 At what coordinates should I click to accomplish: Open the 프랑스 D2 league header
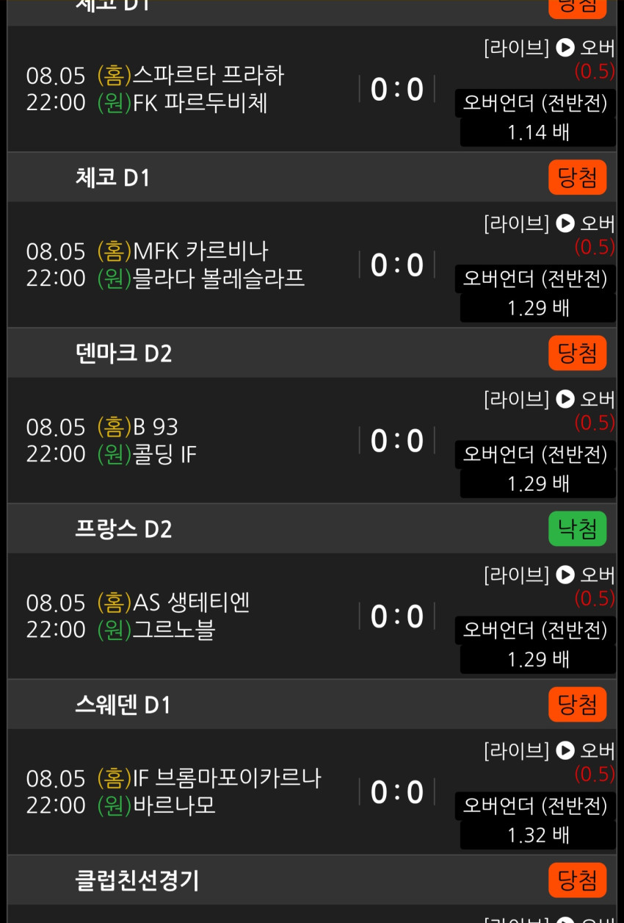(x=312, y=528)
